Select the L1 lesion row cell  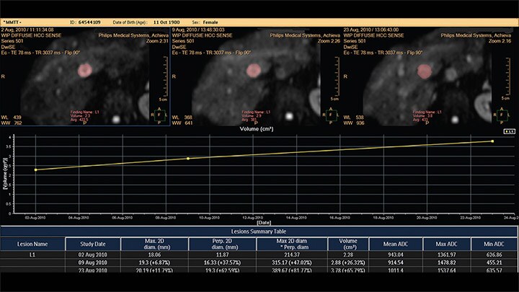(32, 256)
